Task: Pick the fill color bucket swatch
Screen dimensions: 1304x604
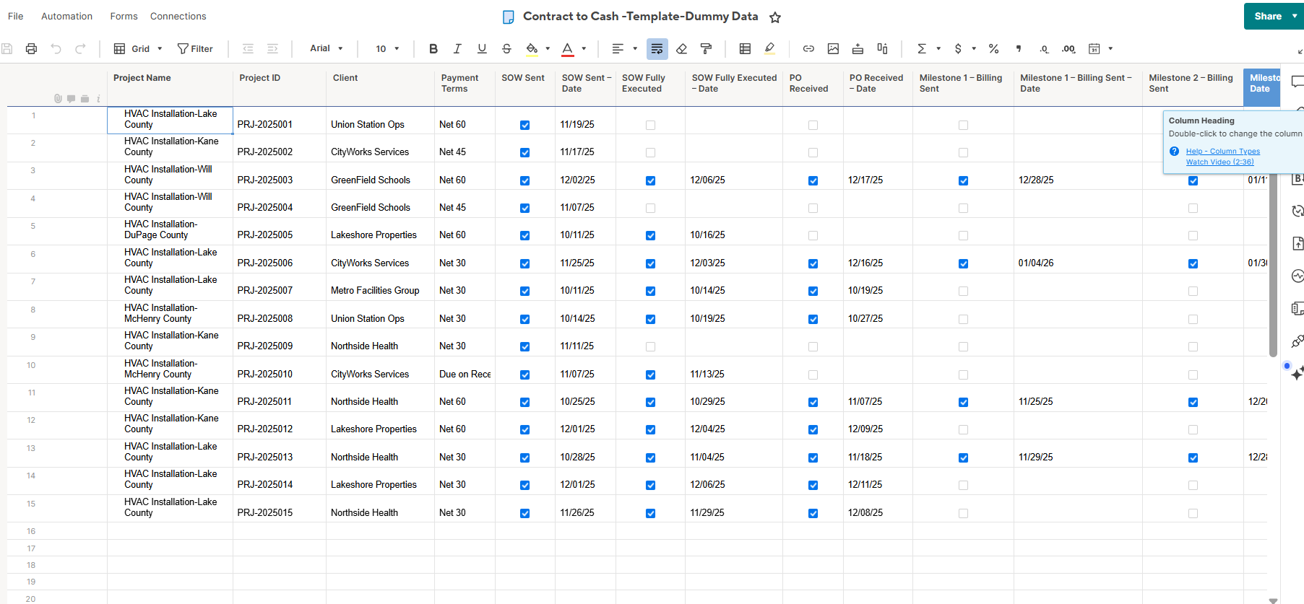Action: pyautogui.click(x=532, y=48)
